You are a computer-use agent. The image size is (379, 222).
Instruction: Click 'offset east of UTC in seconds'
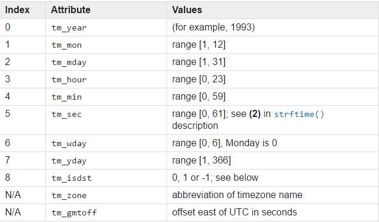pos(235,212)
